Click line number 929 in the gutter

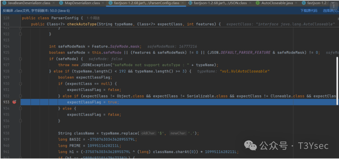pyautogui.click(x=6, y=77)
